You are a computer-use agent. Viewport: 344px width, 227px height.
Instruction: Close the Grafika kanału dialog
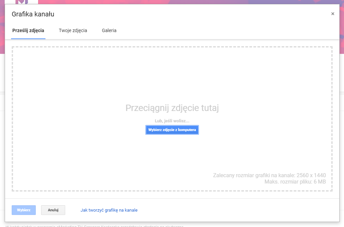(332, 14)
